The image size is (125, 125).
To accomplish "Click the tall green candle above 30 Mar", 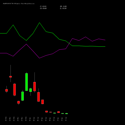I will tap(26, 82).
